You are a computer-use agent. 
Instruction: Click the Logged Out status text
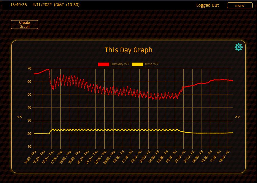[x=207, y=5]
